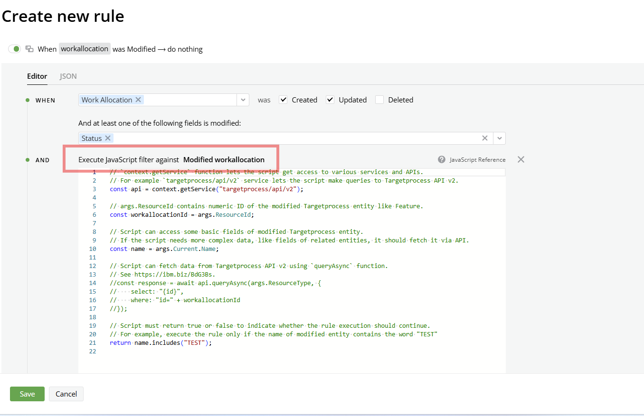Delete the JavaScript filter block
The height and width of the screenshot is (416, 644).
(521, 159)
